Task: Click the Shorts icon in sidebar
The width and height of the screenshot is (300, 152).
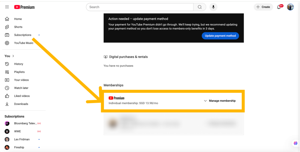Action: click(7, 27)
